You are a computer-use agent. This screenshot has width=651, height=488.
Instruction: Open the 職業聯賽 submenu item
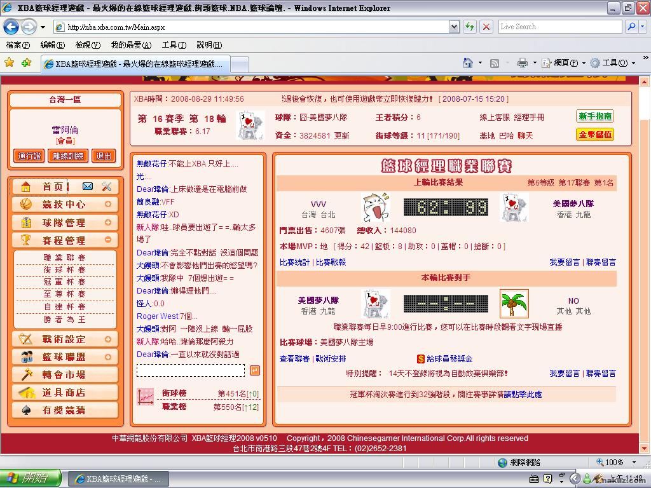coord(65,258)
